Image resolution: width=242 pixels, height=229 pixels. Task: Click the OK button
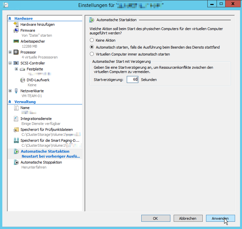click(156, 218)
